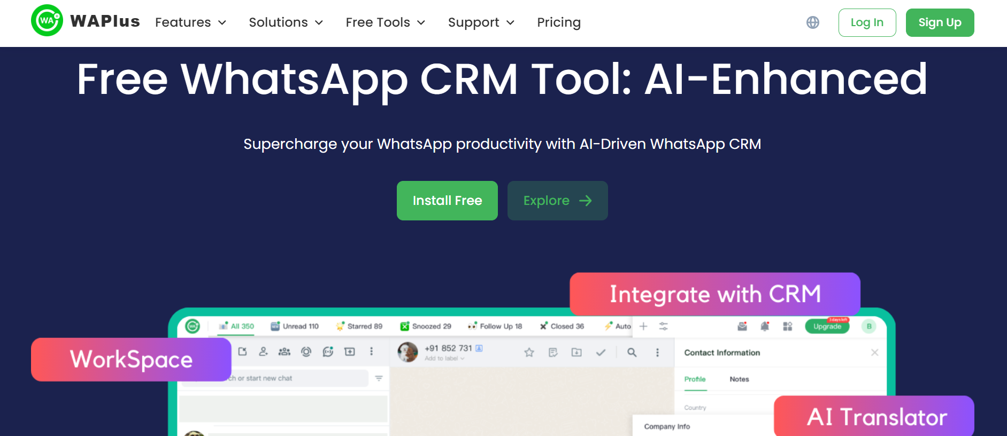The width and height of the screenshot is (1007, 436).
Task: Expand the Support dropdown menu
Action: 481,22
